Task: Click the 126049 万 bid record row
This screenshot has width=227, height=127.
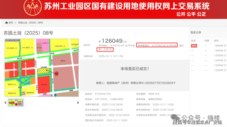Action: pos(209,46)
